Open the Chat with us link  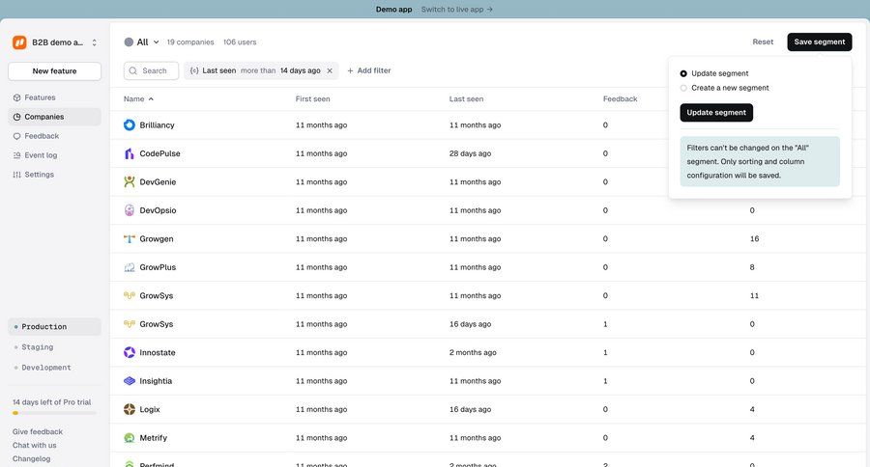(35, 446)
